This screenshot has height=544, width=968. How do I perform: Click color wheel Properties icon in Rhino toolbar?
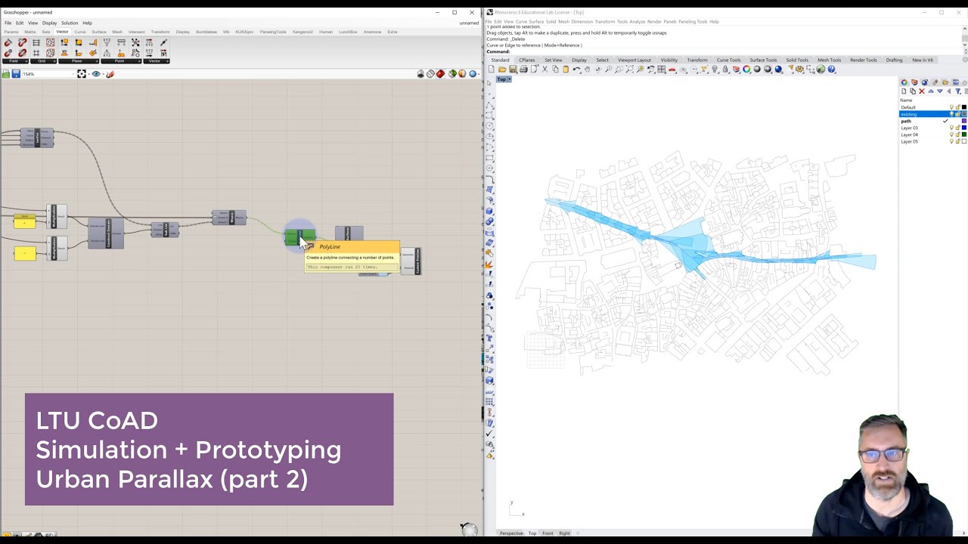click(x=746, y=70)
